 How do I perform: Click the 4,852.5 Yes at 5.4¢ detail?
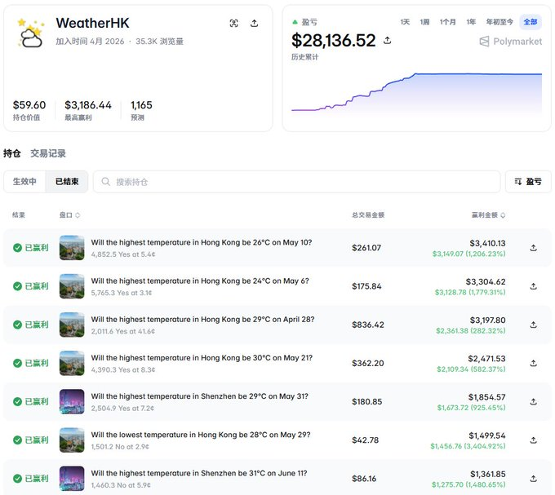123,254
